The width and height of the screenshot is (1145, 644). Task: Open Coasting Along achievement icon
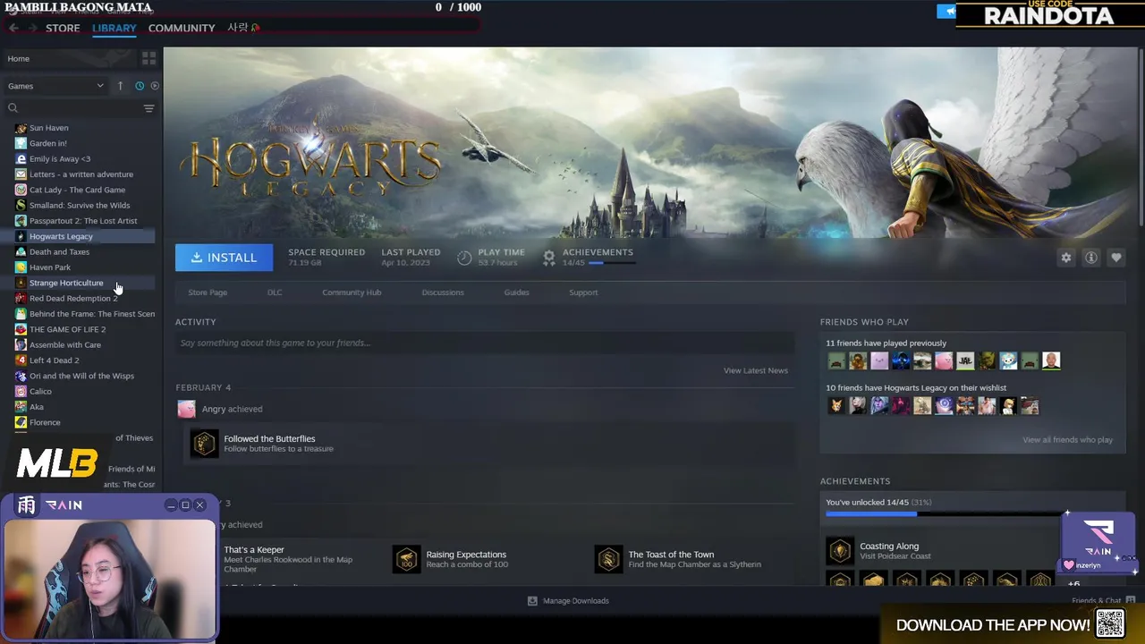point(840,550)
